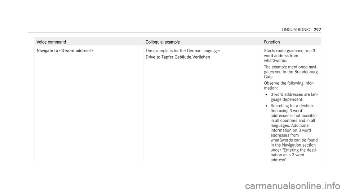Screen dimensions: 346x192
Task: Click the Searching for a destination bullet
Action: 294,133
